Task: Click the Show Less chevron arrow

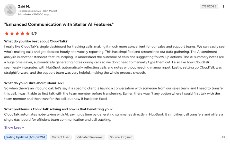Action: [x=23, y=128]
